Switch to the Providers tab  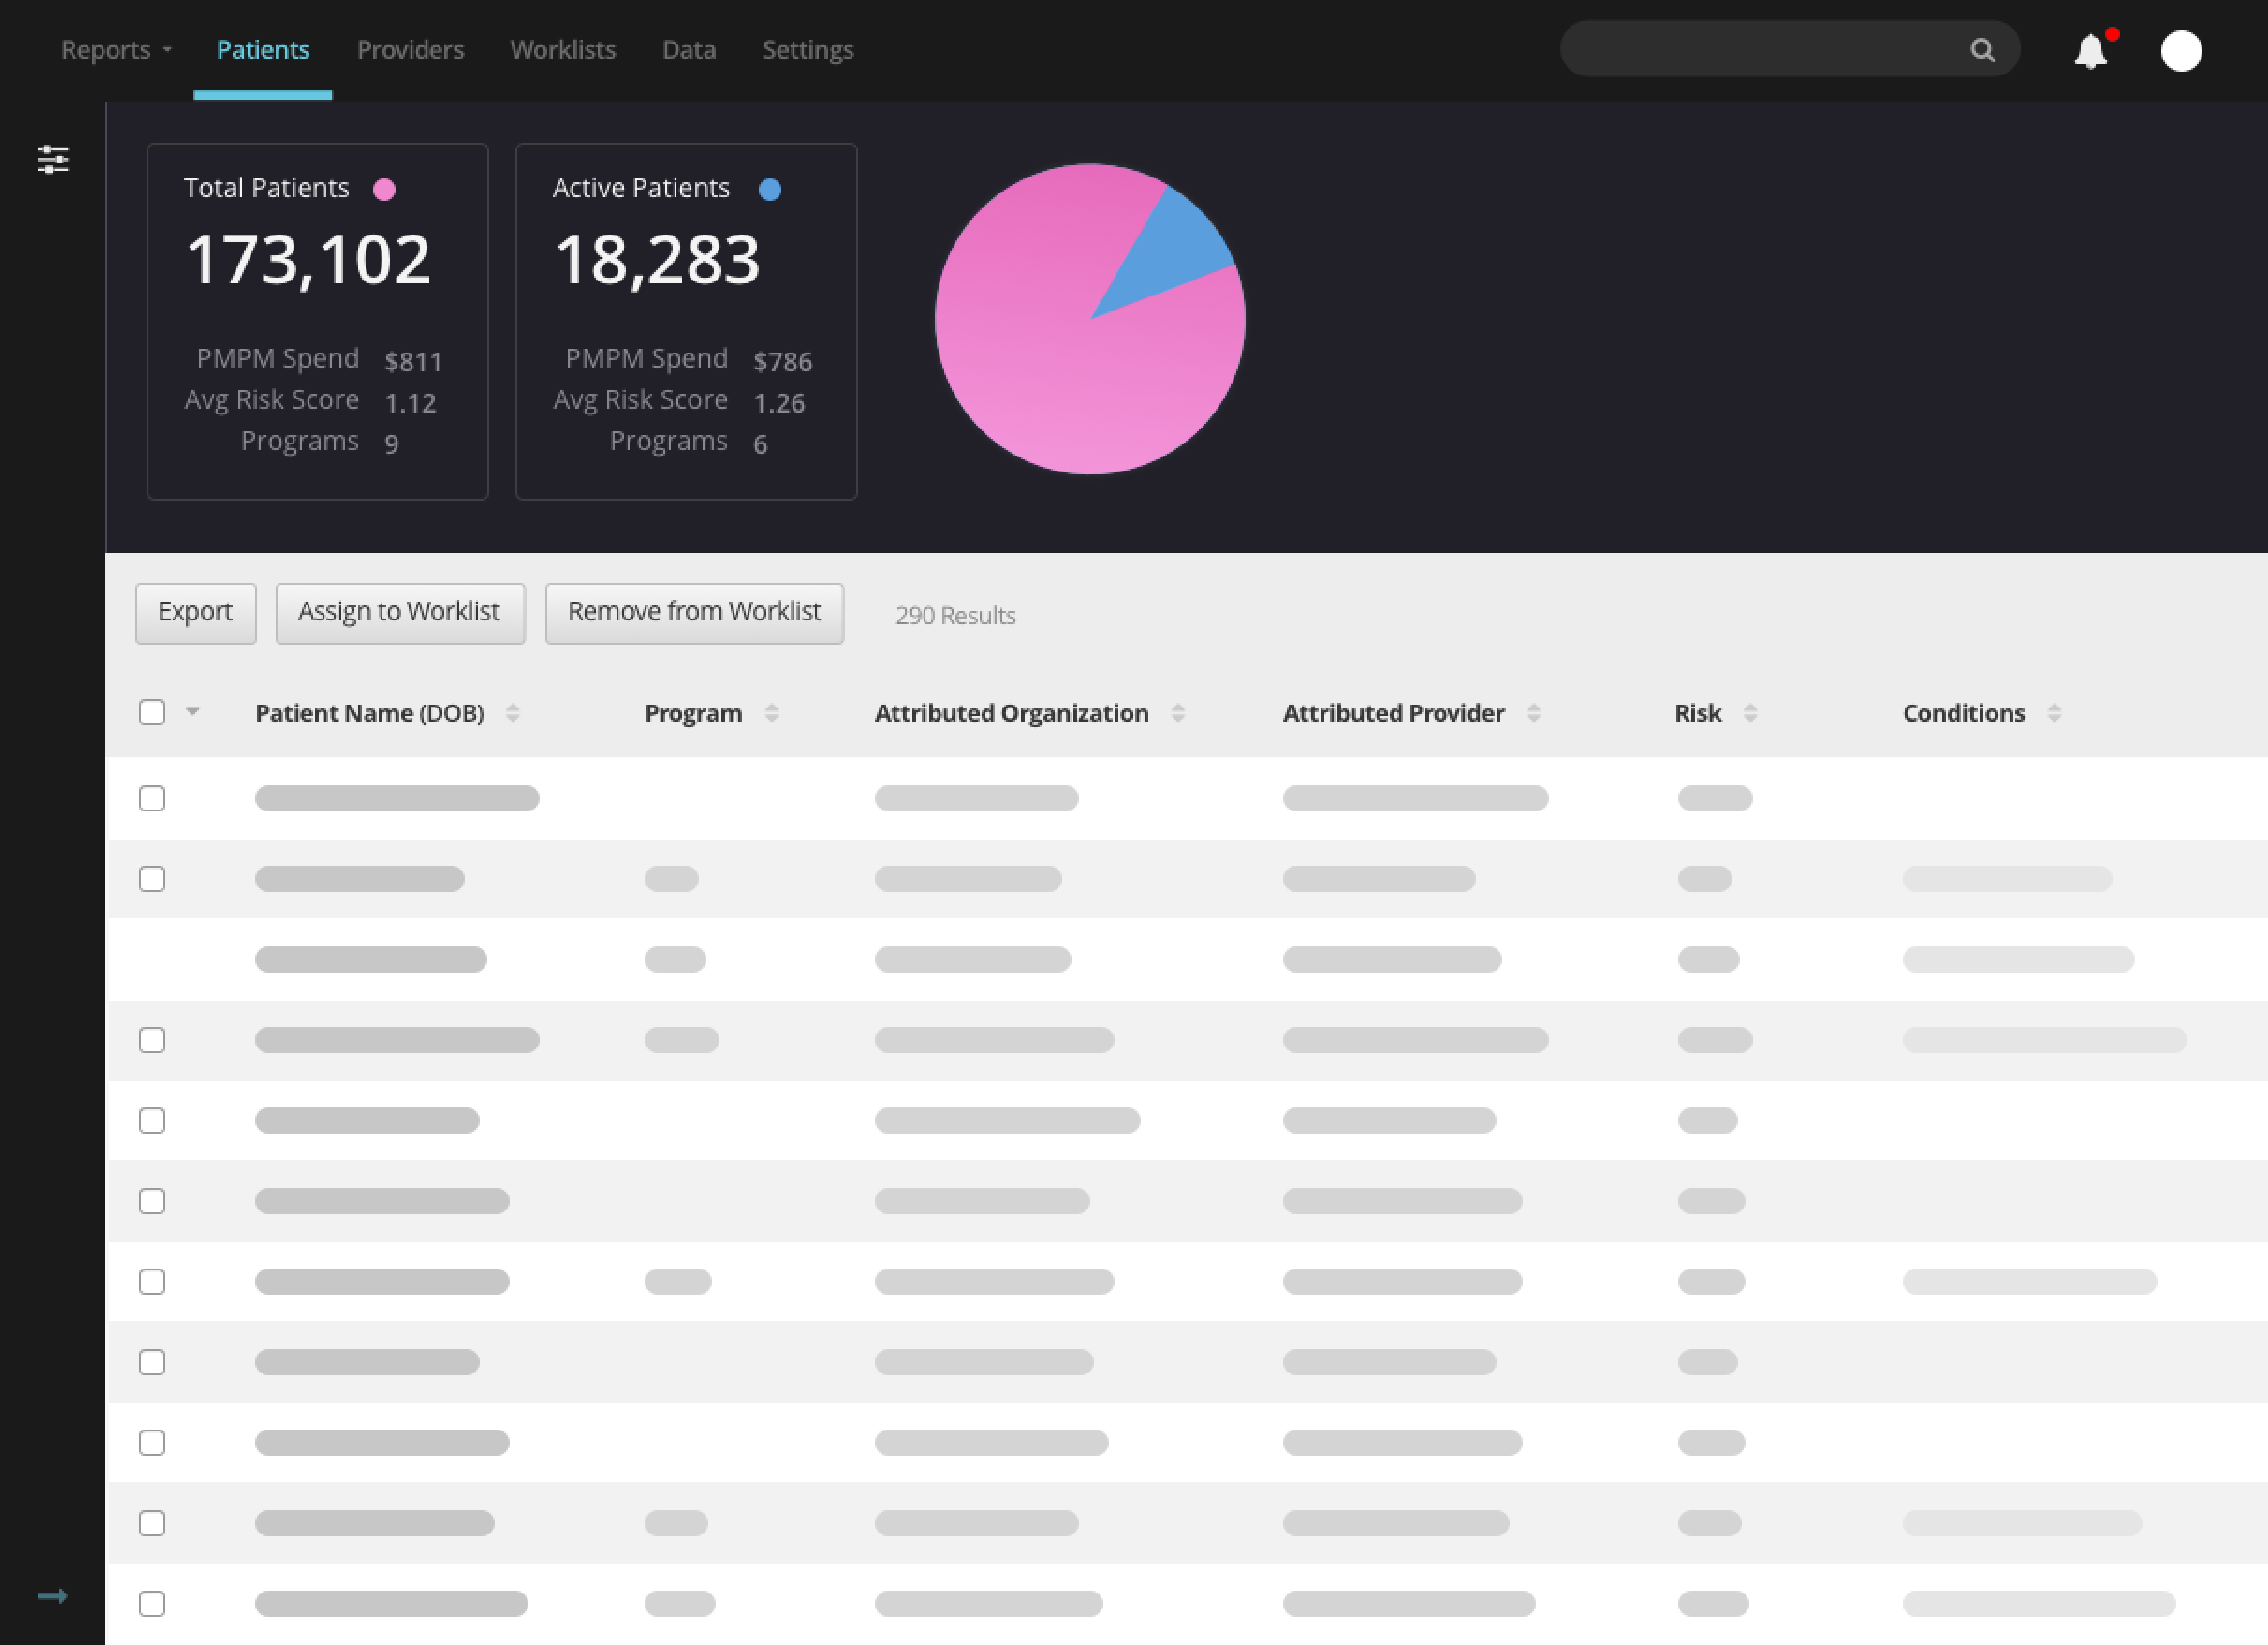[410, 50]
